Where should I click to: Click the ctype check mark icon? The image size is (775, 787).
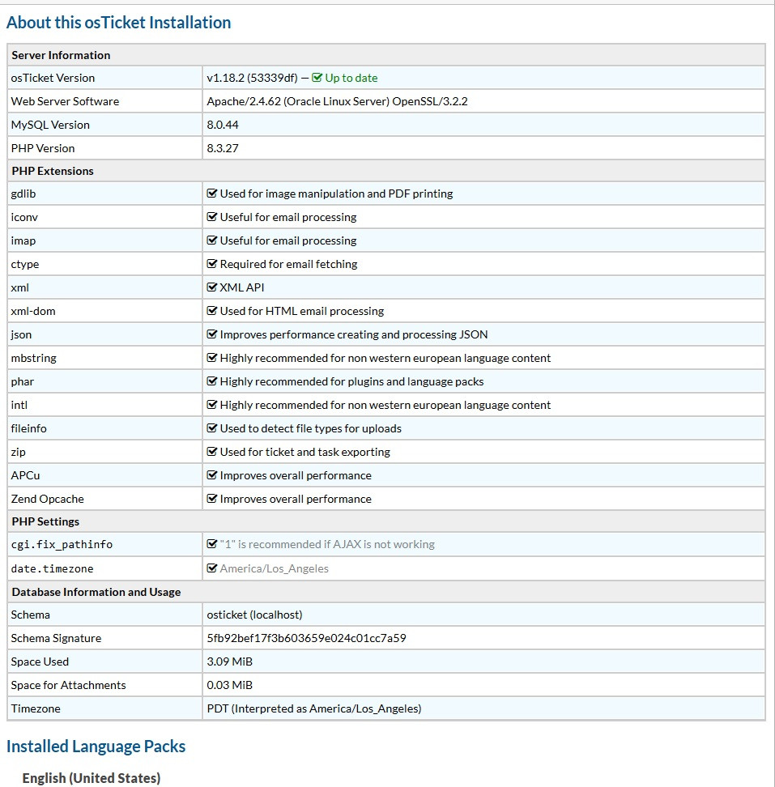pyautogui.click(x=212, y=264)
